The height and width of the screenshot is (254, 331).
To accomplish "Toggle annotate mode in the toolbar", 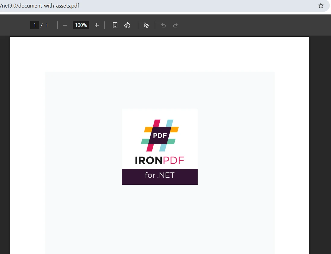I will click(x=146, y=25).
